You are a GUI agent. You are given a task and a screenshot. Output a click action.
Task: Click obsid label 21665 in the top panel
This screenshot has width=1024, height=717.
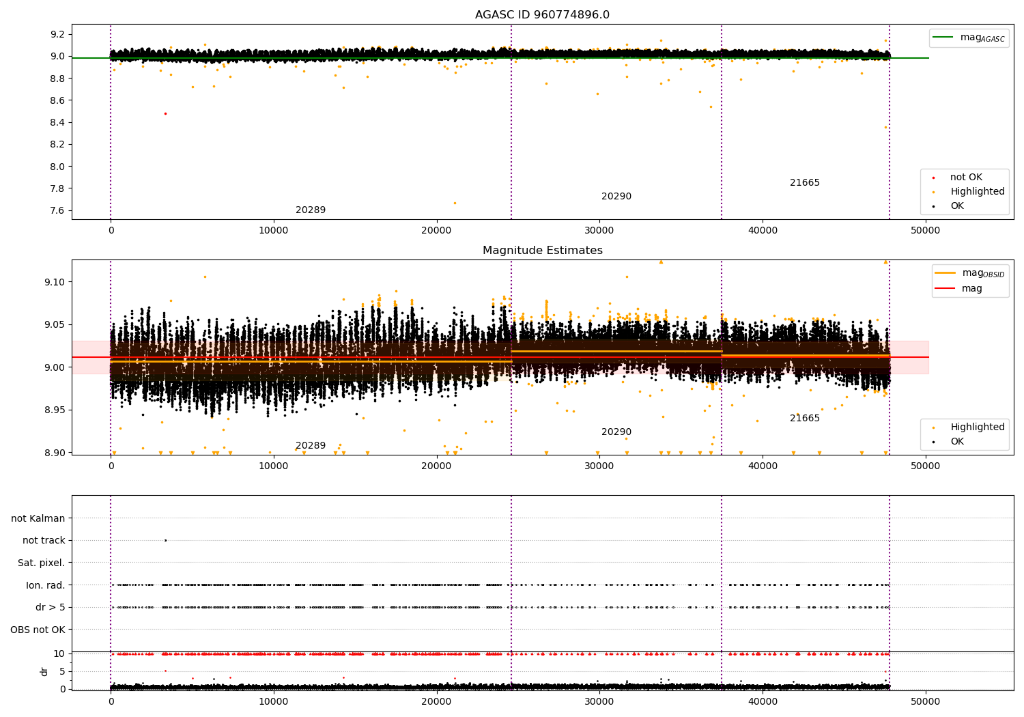pyautogui.click(x=805, y=183)
